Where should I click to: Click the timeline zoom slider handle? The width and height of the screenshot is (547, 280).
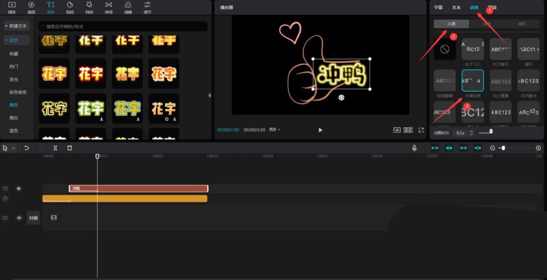(x=503, y=148)
